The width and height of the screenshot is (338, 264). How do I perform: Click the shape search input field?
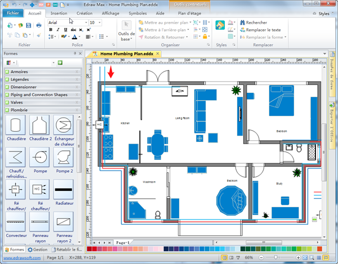(35, 62)
